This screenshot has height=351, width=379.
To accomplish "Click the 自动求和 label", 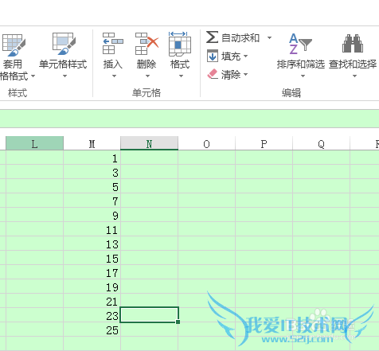I will tap(240, 37).
